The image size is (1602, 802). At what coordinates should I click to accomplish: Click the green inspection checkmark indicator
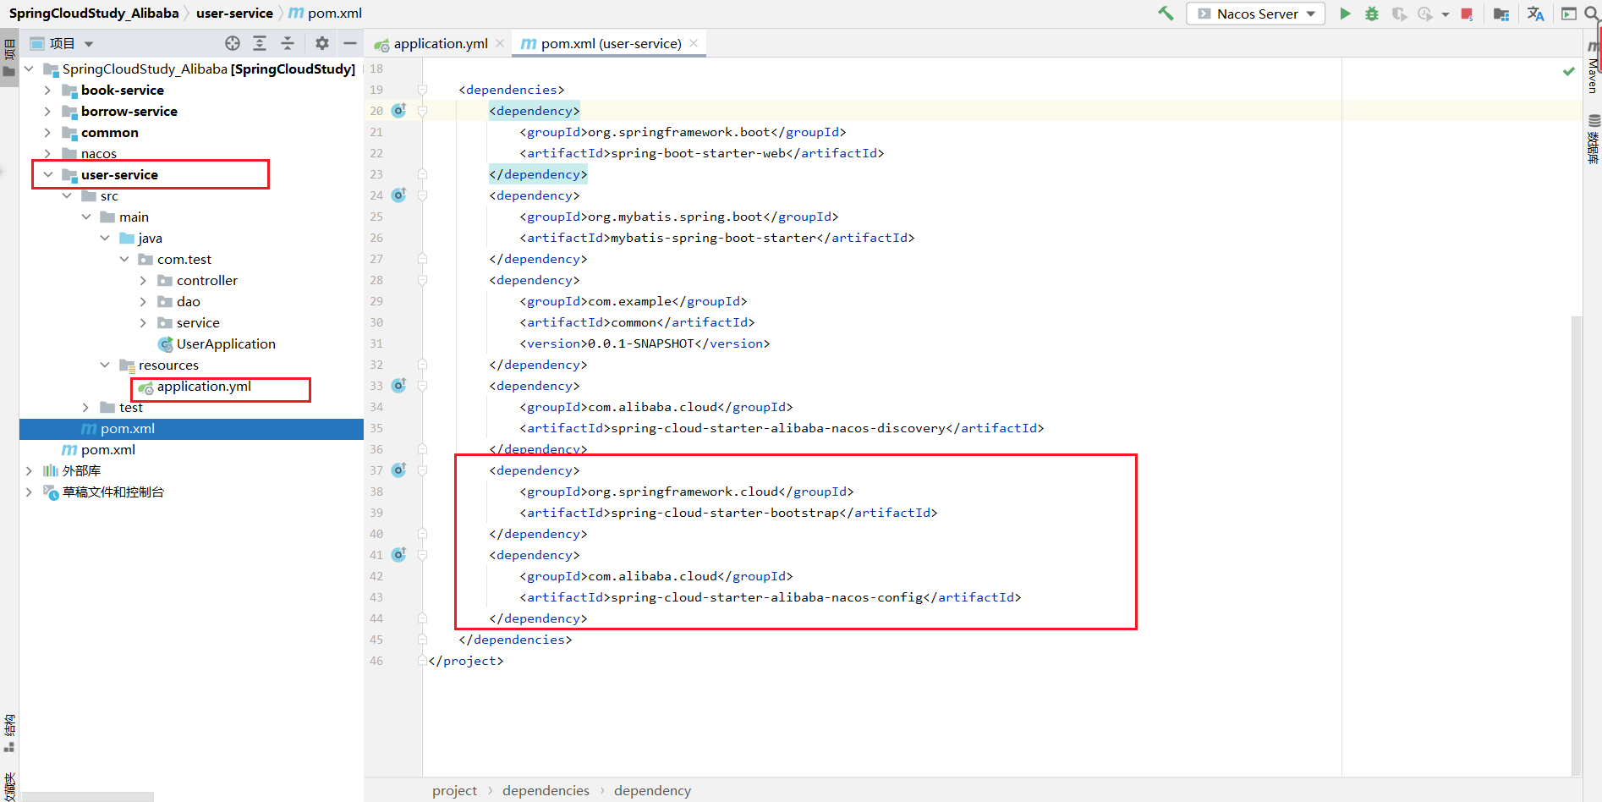(x=1569, y=71)
